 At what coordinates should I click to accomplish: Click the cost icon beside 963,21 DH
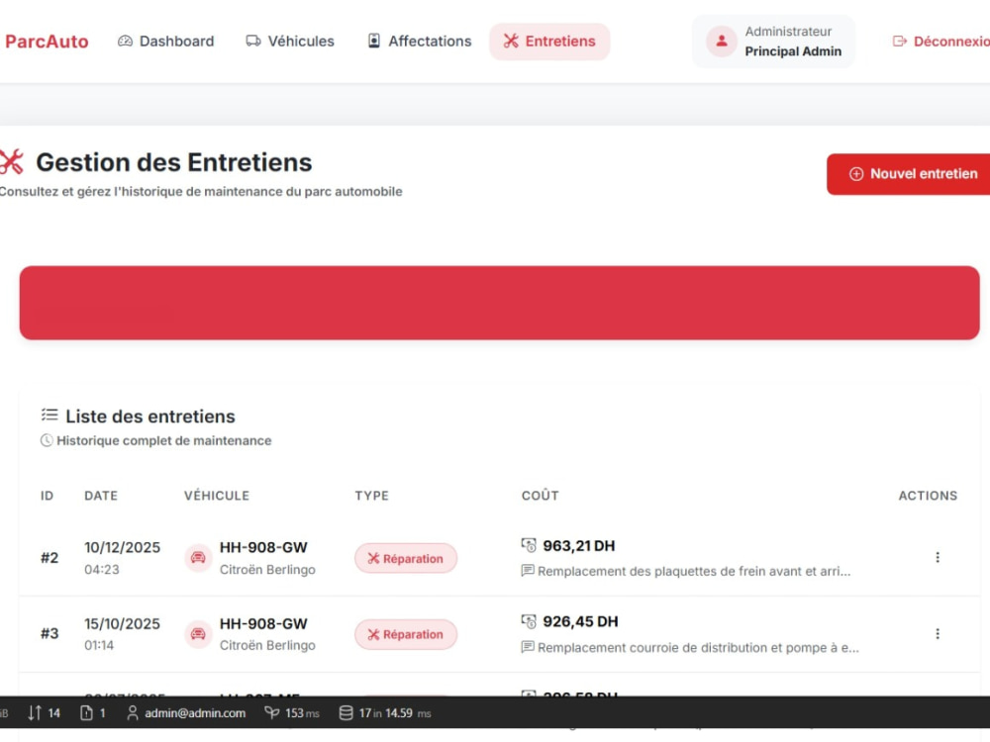coord(529,544)
